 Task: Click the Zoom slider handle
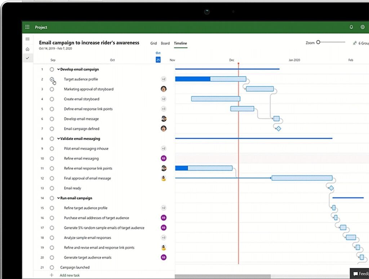click(318, 43)
